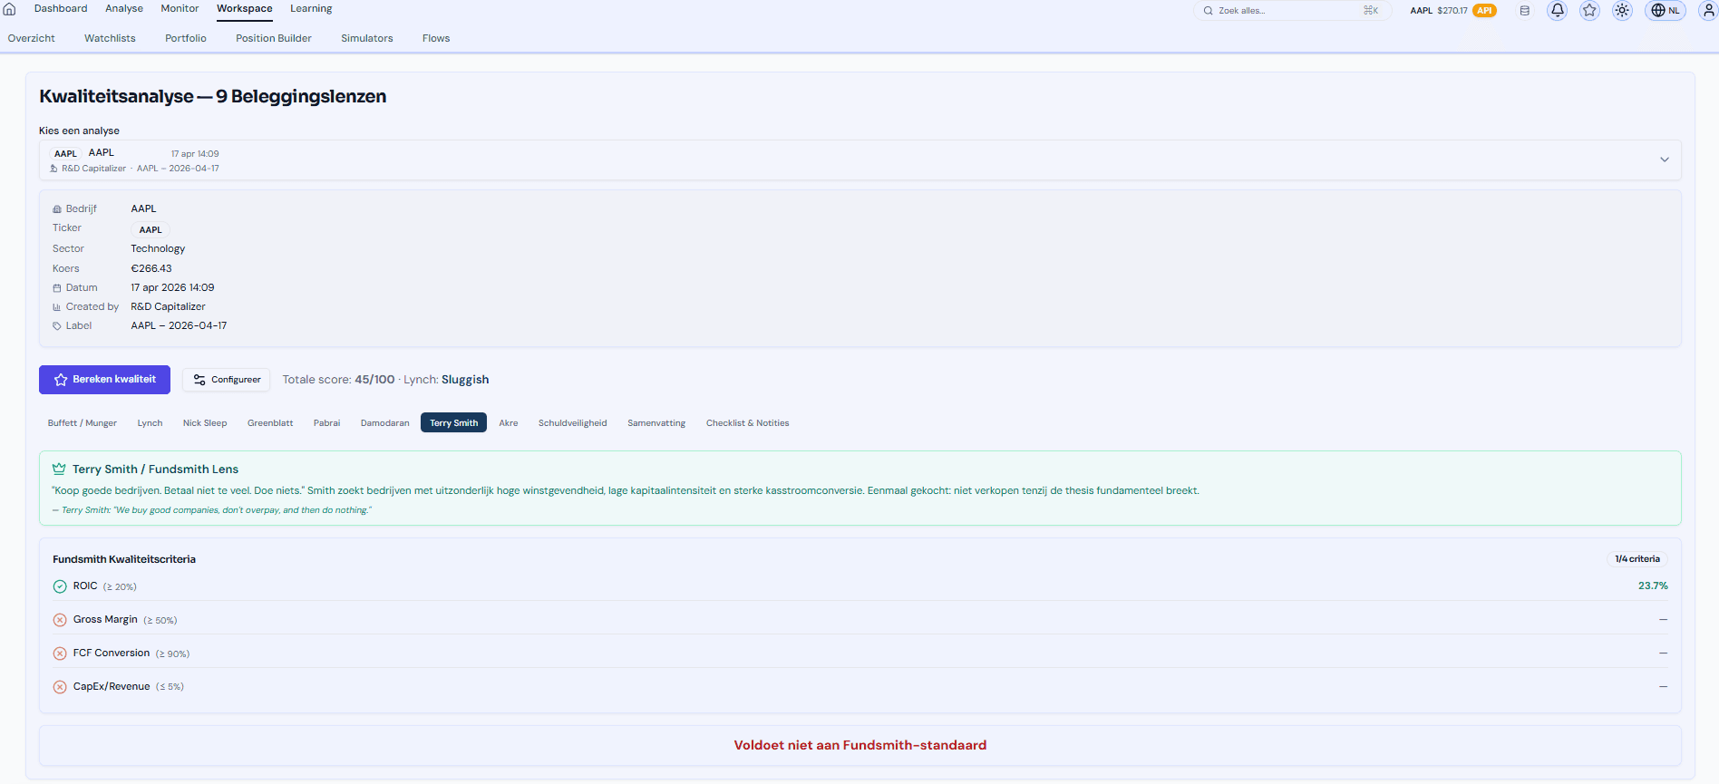The width and height of the screenshot is (1719, 784).
Task: Click the 'R&D Capitalizer' created-by value
Action: [x=168, y=306]
